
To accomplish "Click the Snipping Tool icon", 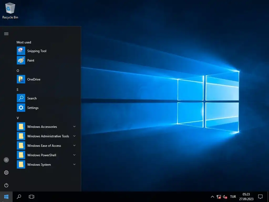I will [21, 51].
